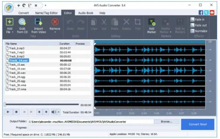Select Track_37.wma in file list

pyautogui.click(x=48, y=89)
